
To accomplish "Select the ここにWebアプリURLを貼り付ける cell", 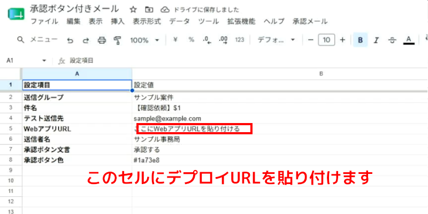I will coord(280,129).
